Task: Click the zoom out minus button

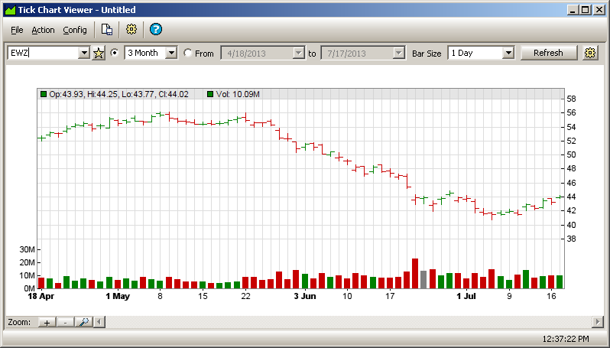Action: click(x=66, y=322)
